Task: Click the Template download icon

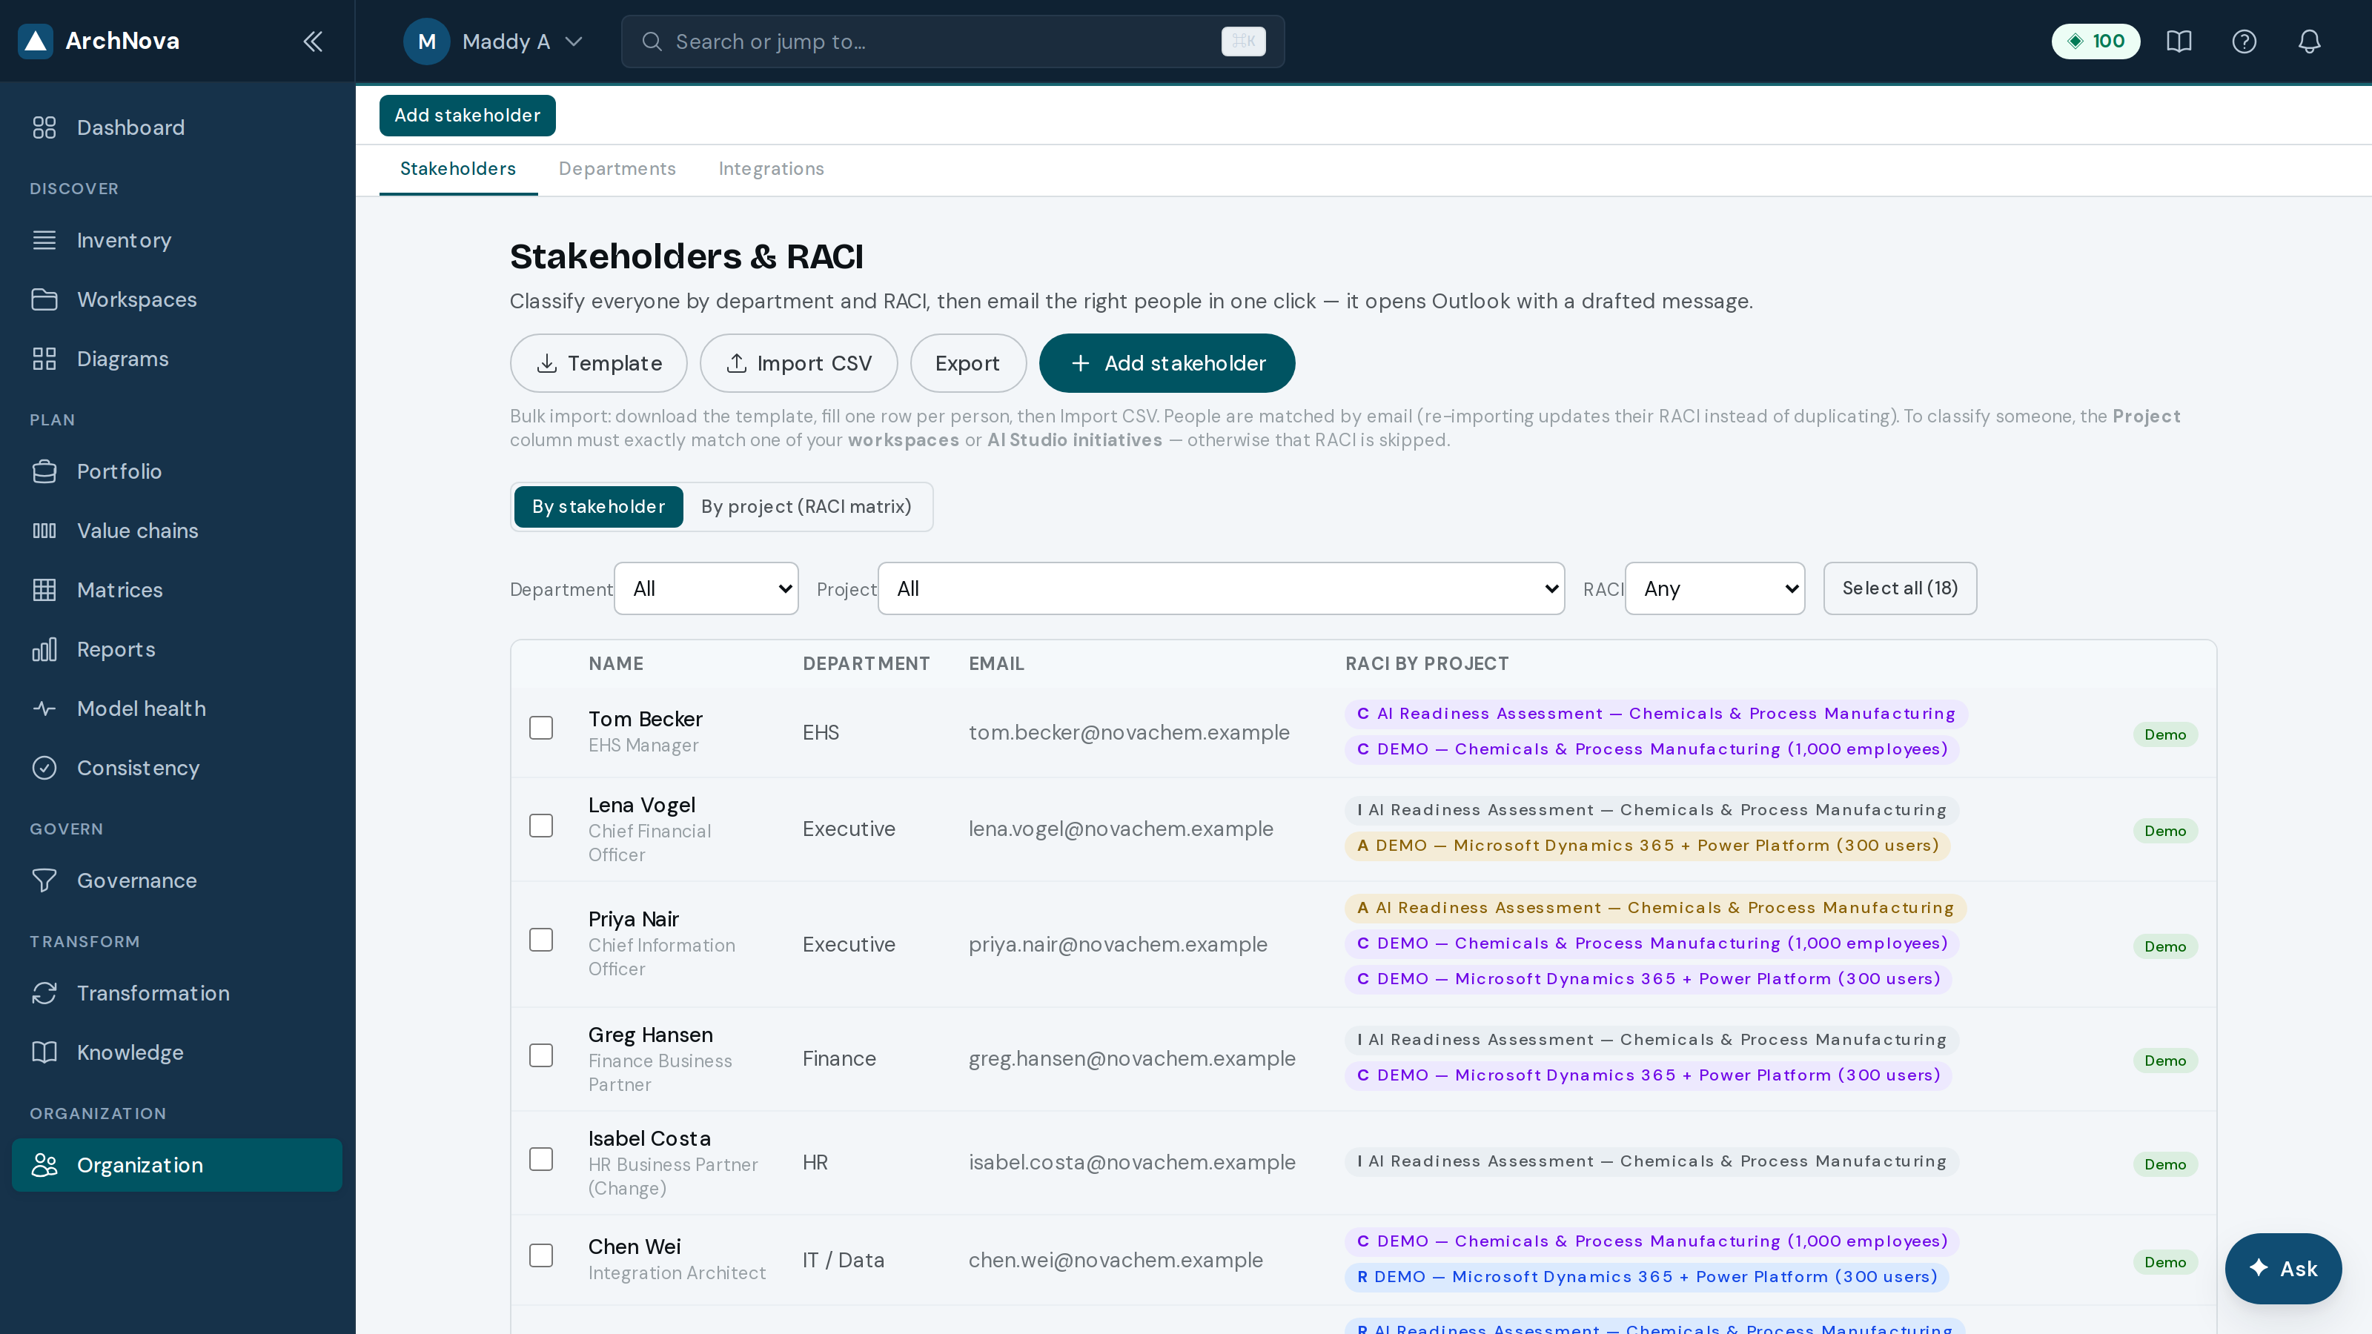Action: [547, 364]
